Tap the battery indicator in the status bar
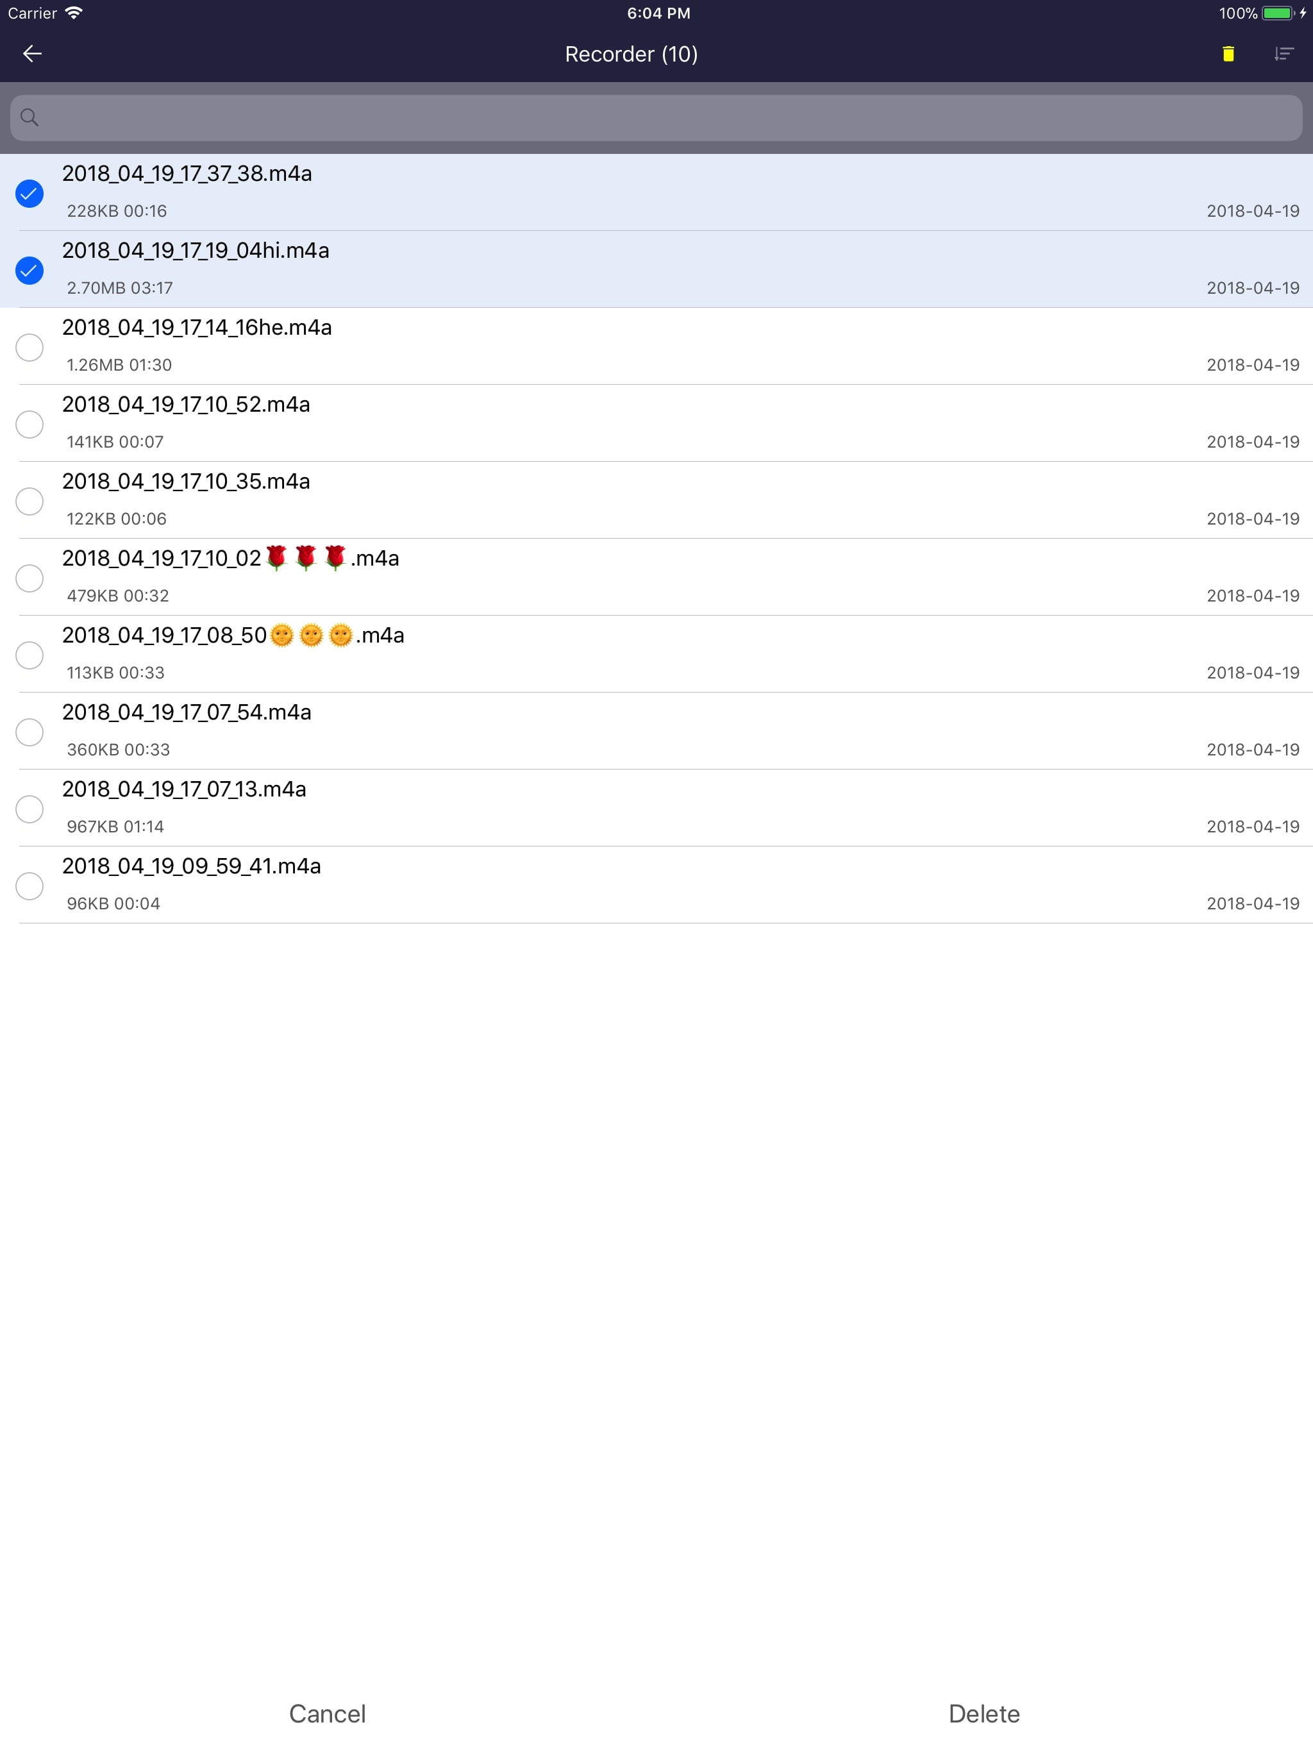The width and height of the screenshot is (1313, 1752). [x=1276, y=13]
